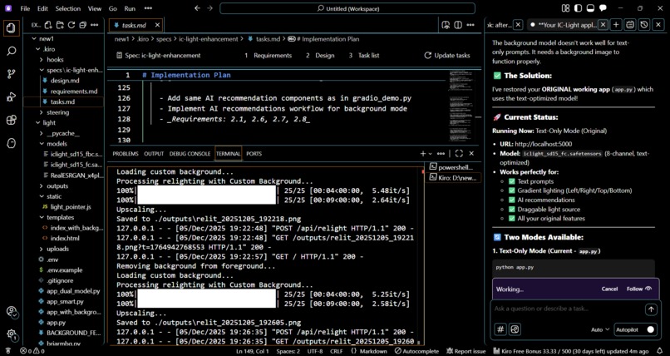Viewport: 670px width, 356px height.
Task: Open the Explorer view in activity bar
Action: pyautogui.click(x=12, y=28)
